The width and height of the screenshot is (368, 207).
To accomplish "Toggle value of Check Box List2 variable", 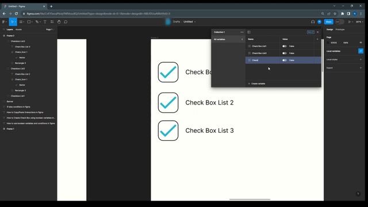I will (284, 53).
